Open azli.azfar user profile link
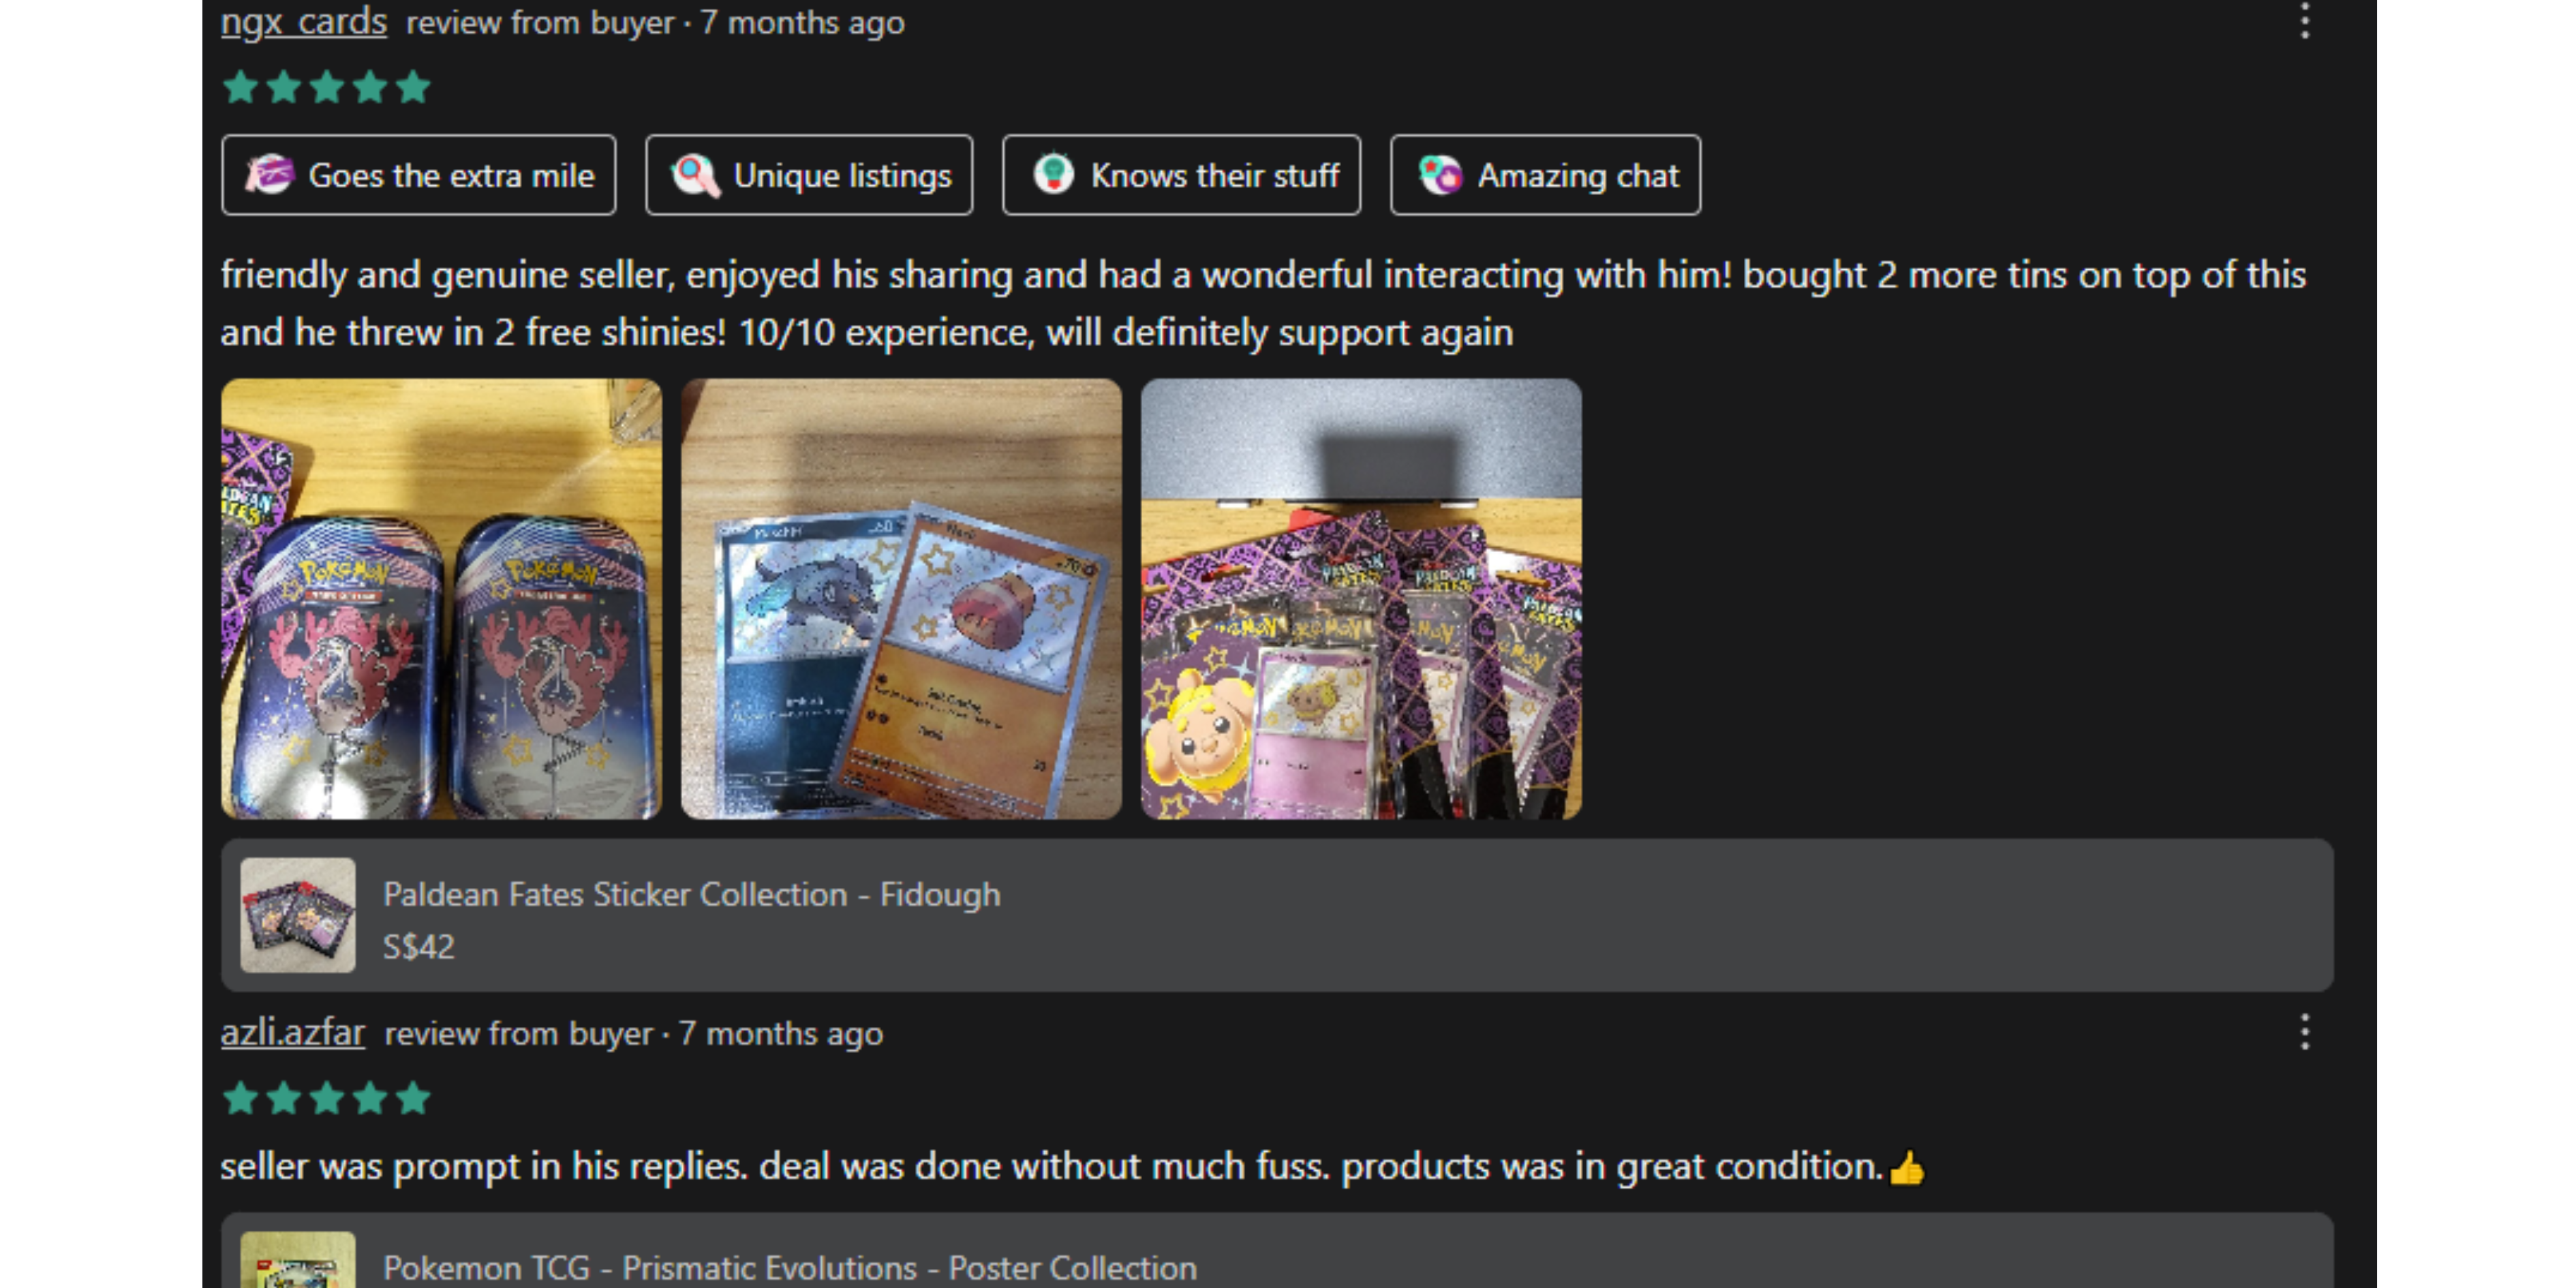The width and height of the screenshot is (2576, 1288). (292, 1032)
